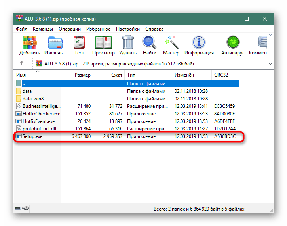This screenshot has width=287, height=226.
Task: Click the protobuf-net.dll file icon
Action: point(19,128)
